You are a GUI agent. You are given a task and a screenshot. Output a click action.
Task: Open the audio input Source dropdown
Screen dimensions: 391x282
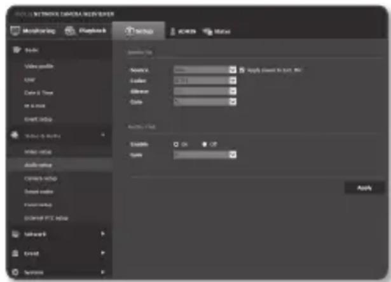205,70
